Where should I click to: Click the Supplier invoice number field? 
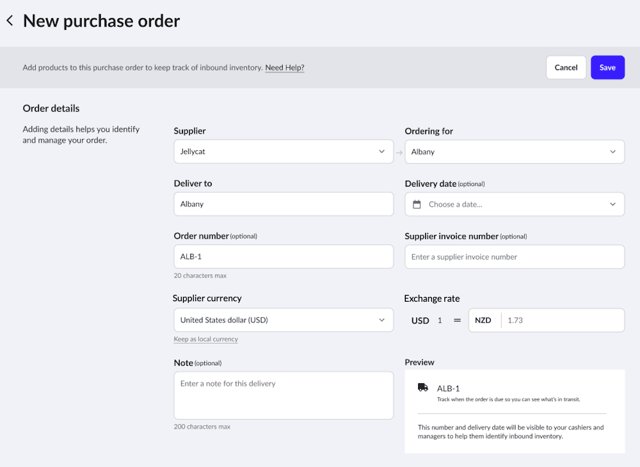tap(515, 256)
